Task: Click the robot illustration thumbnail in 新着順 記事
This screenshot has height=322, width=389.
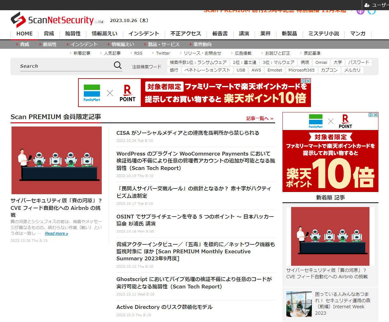Action: (x=330, y=236)
